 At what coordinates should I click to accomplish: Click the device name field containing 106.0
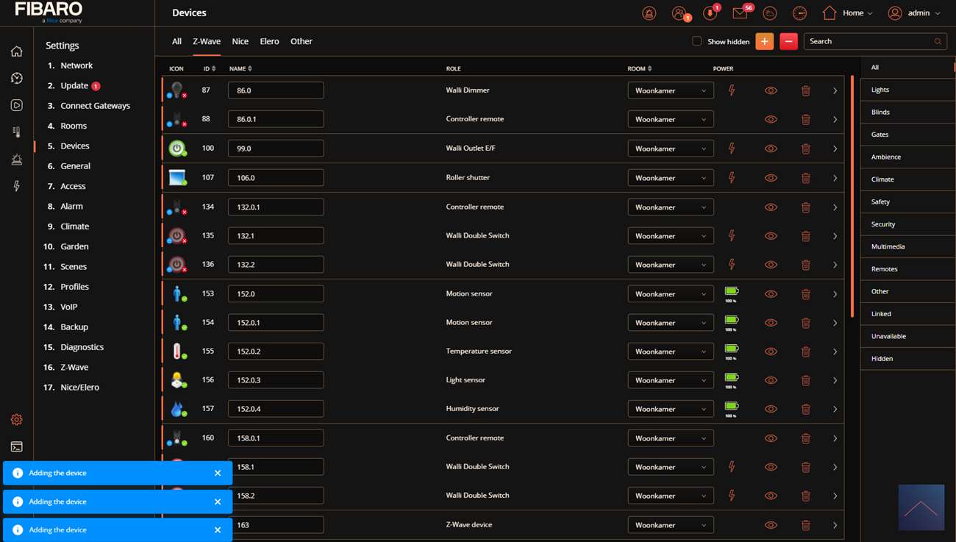click(x=276, y=178)
